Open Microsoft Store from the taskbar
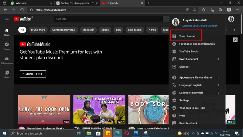243x137 pixels. pos(98,133)
